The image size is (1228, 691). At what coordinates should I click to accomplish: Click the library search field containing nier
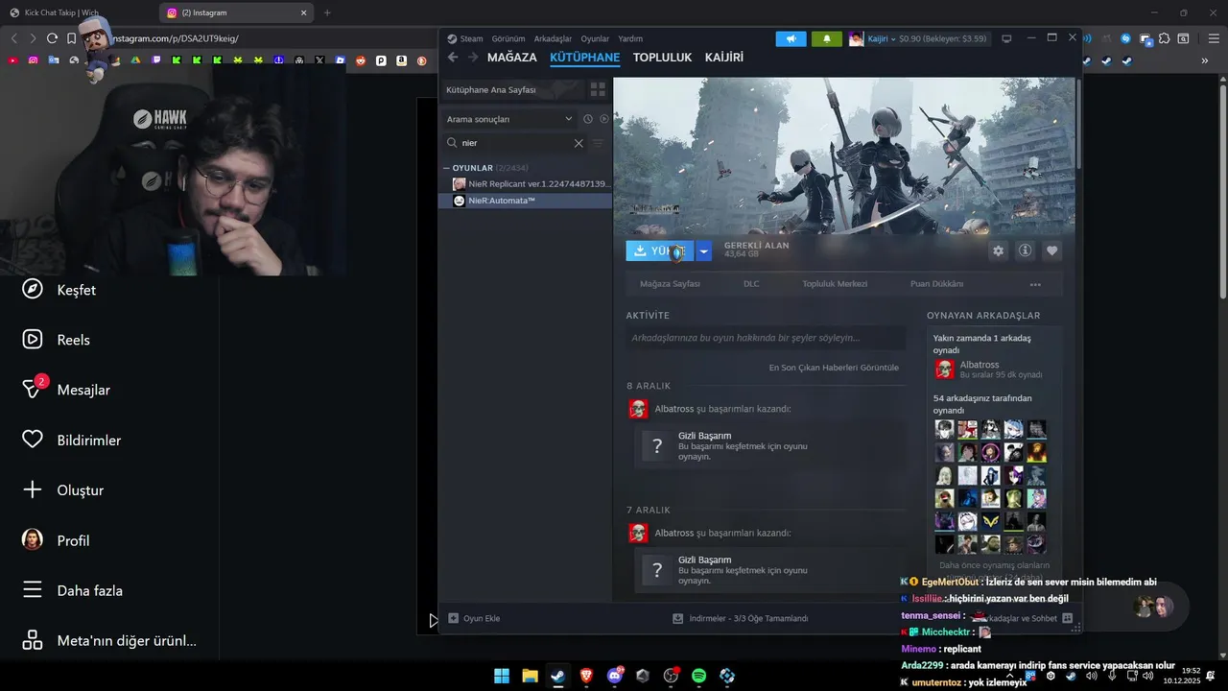click(513, 143)
